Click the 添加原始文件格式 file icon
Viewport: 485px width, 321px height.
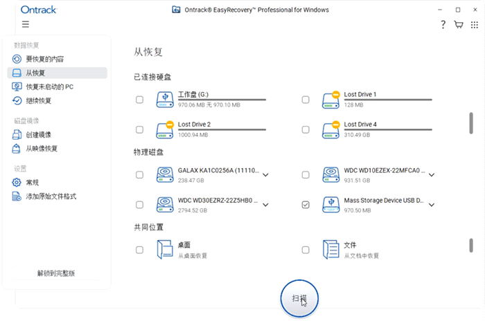[17, 196]
